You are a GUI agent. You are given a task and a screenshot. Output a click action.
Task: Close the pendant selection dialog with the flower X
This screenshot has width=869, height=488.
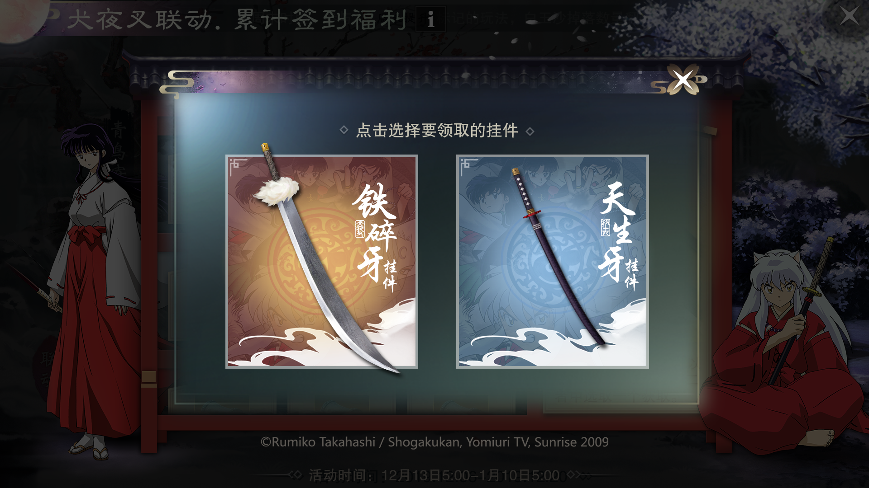[x=683, y=80]
